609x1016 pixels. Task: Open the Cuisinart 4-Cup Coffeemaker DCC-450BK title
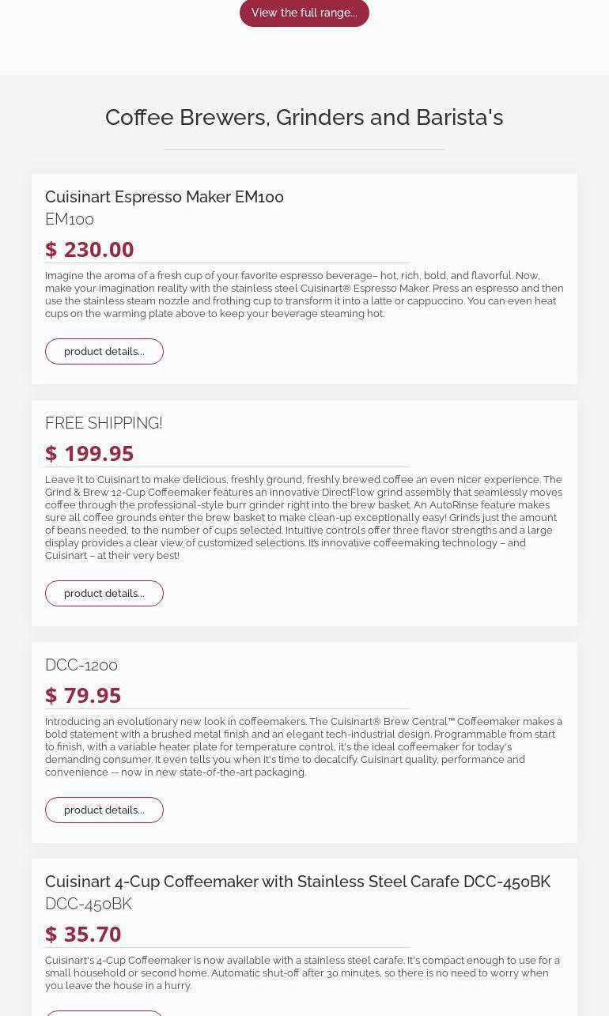(297, 882)
